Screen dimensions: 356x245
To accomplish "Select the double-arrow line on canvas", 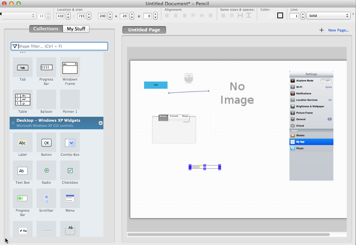I will [189, 92].
